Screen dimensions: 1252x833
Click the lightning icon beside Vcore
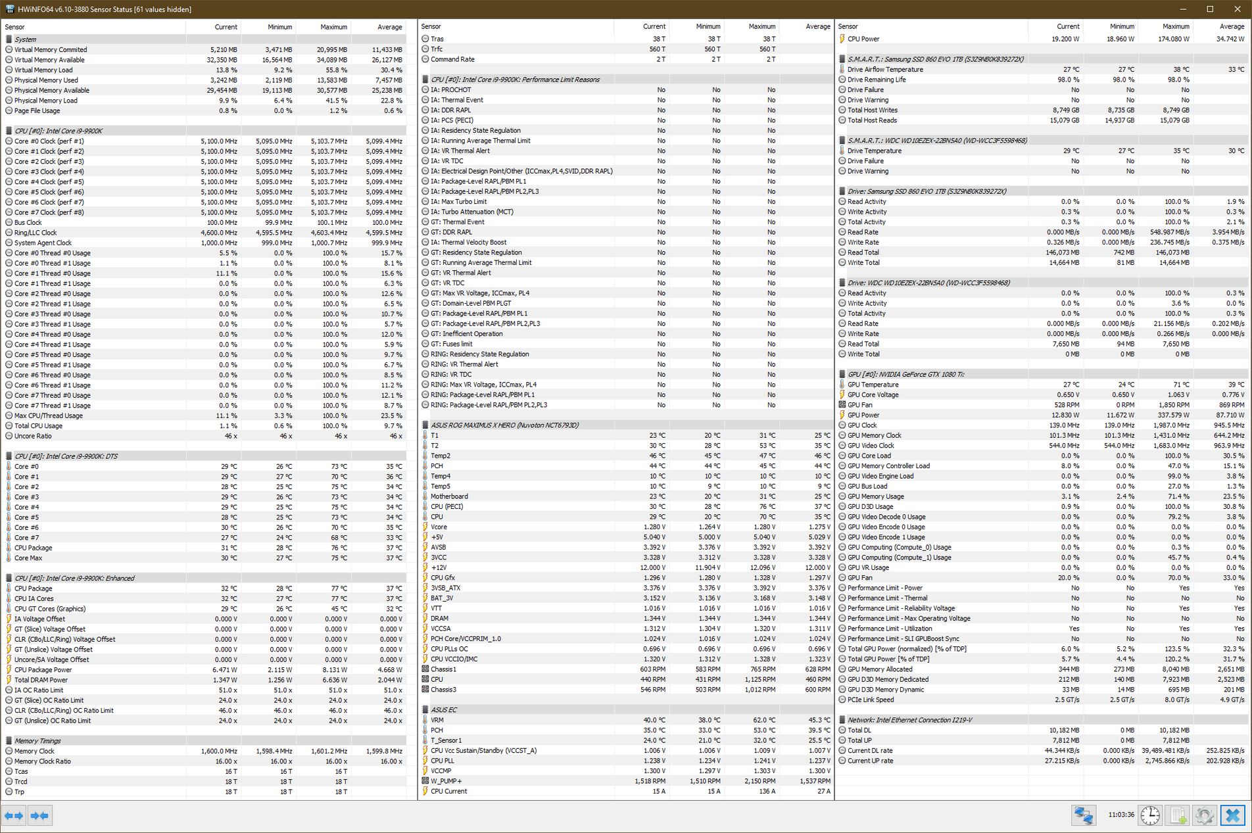pyautogui.click(x=425, y=527)
